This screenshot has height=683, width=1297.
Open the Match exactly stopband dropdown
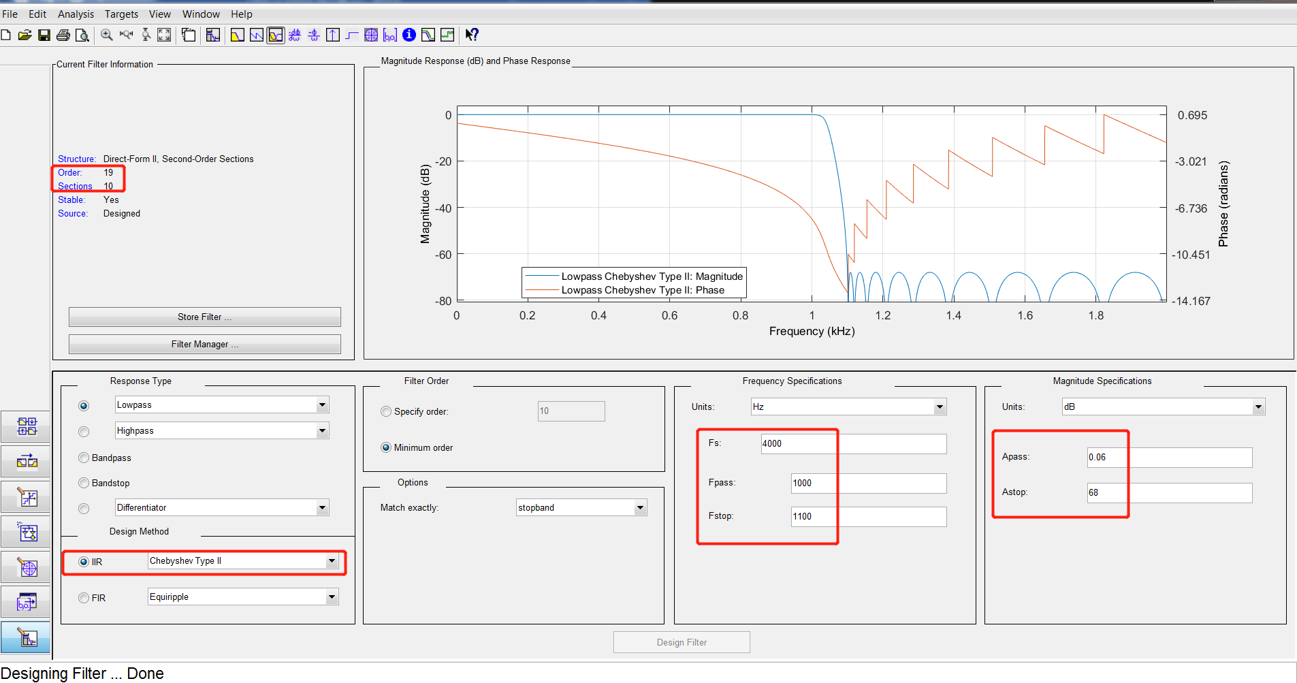click(x=640, y=508)
